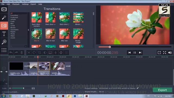Select the Barn door - corners transition
The image size is (174, 98).
point(37,17)
